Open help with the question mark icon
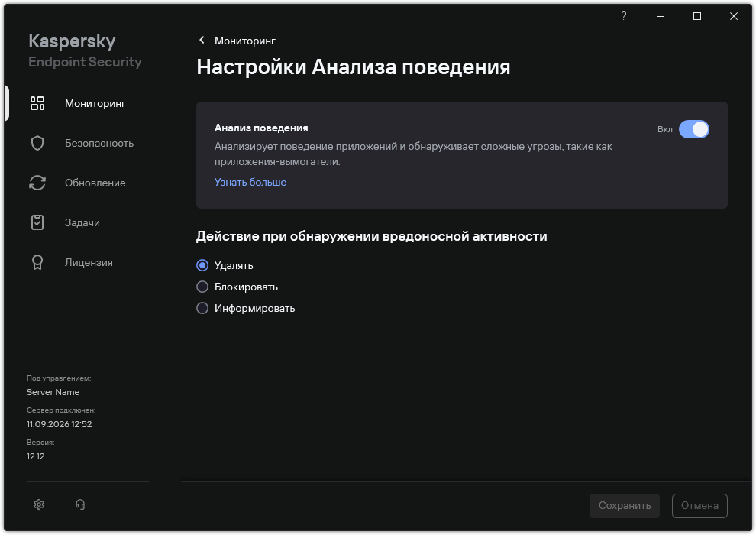The width and height of the screenshot is (756, 535). tap(624, 16)
